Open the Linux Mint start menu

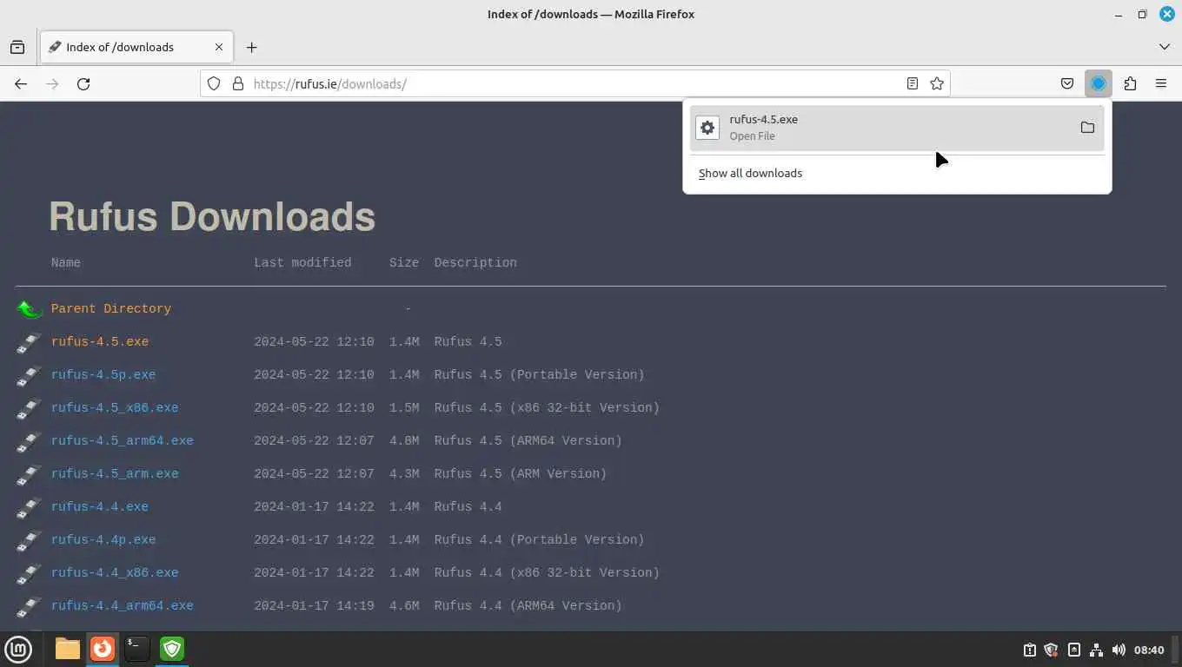pyautogui.click(x=18, y=649)
